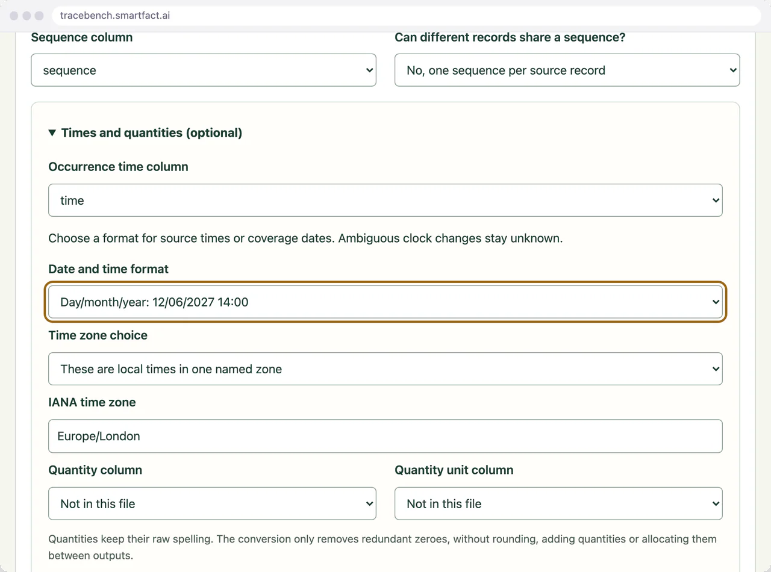Screen dimensions: 771x572
Task: Open the Quantity column dropdown
Action: pyautogui.click(x=212, y=504)
